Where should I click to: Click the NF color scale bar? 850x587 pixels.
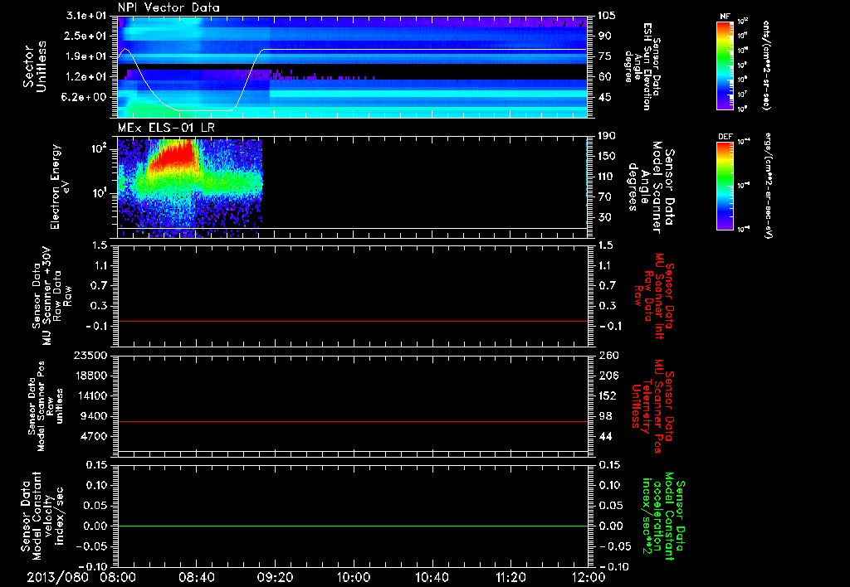pyautogui.click(x=725, y=67)
